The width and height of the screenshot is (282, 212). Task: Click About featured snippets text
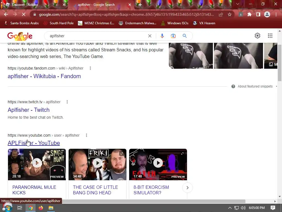click(x=255, y=86)
